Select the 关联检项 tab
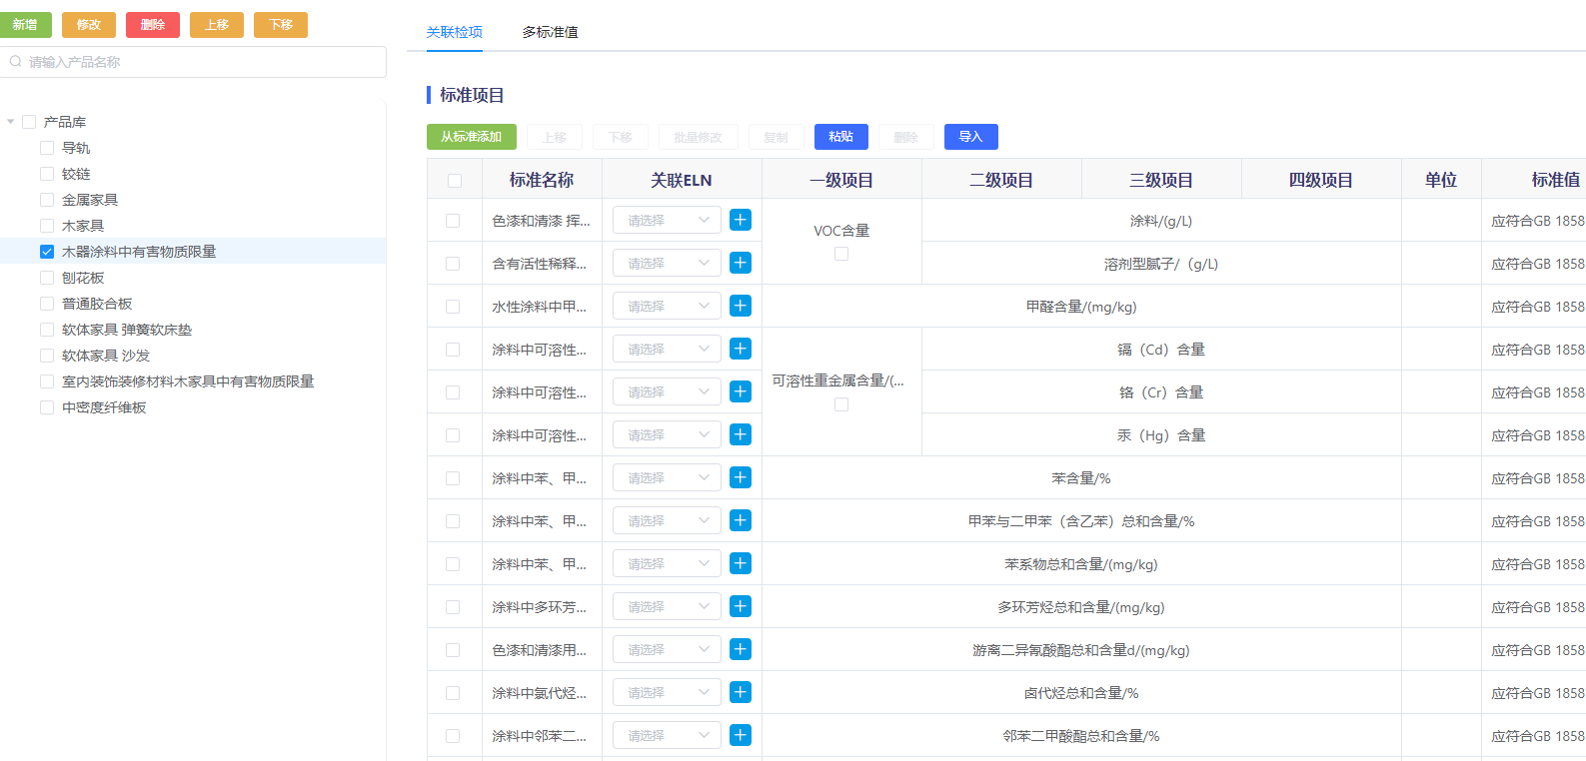Viewport: 1586px width, 761px height. point(454,32)
